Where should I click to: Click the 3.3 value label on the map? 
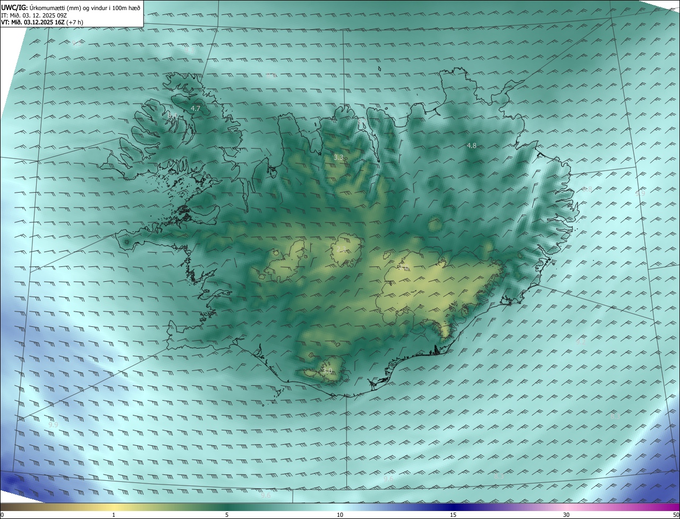338,158
